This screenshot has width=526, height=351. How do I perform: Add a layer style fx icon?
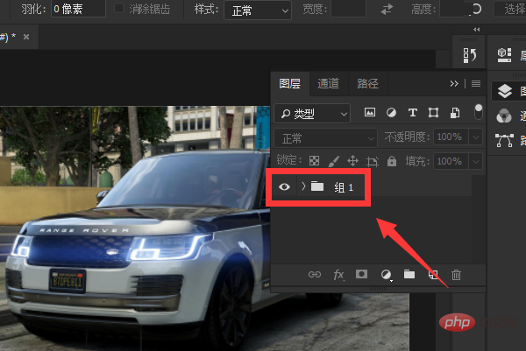[338, 275]
